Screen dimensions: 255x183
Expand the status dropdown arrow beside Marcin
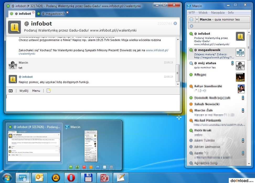[x=197, y=19]
